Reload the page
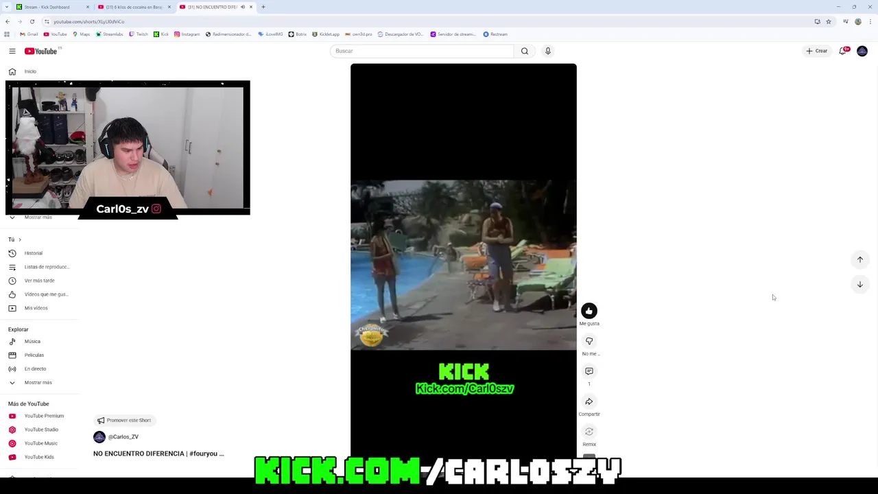 32,21
